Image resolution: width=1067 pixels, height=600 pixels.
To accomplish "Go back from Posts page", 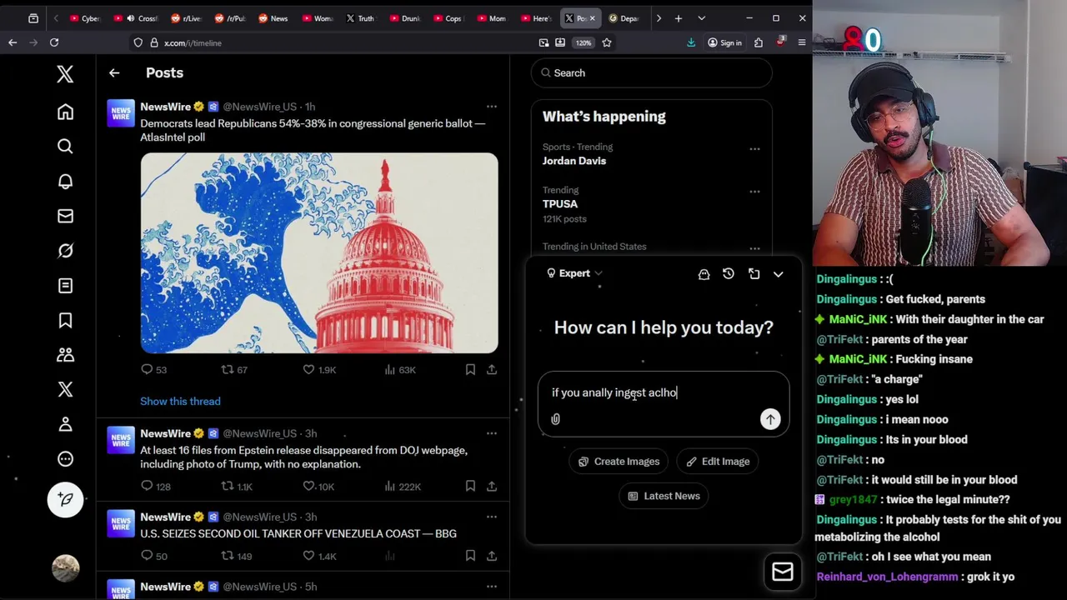I will [114, 72].
